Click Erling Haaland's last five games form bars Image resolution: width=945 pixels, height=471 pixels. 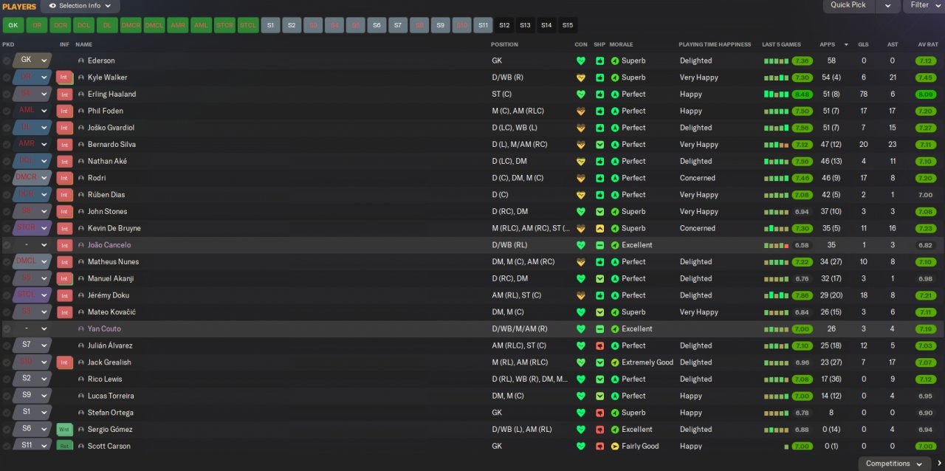click(x=777, y=94)
